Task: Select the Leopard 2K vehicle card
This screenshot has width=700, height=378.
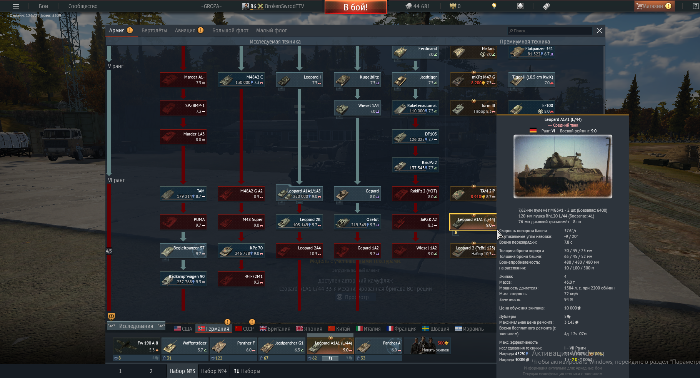Action: coord(299,222)
